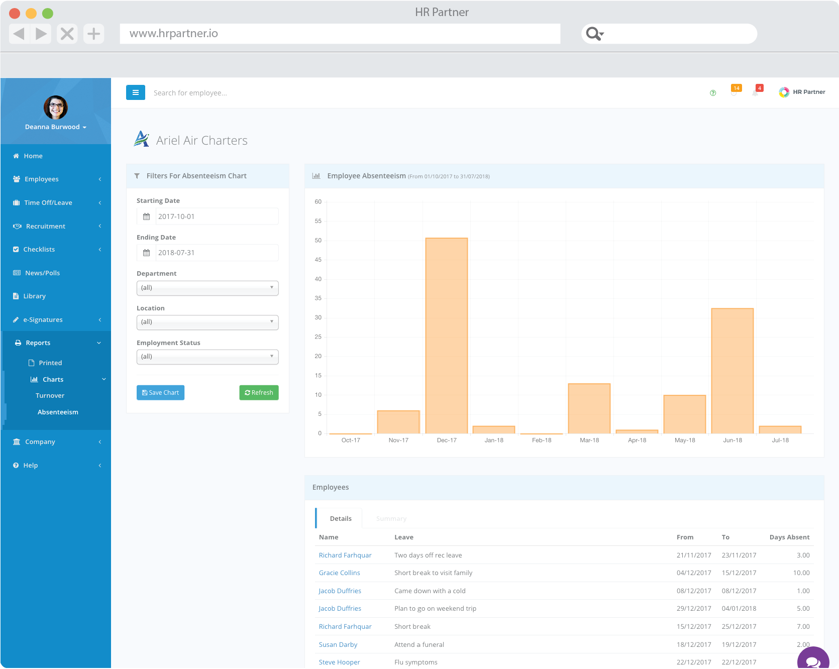
Task: Open the Location dropdown
Action: pos(207,322)
